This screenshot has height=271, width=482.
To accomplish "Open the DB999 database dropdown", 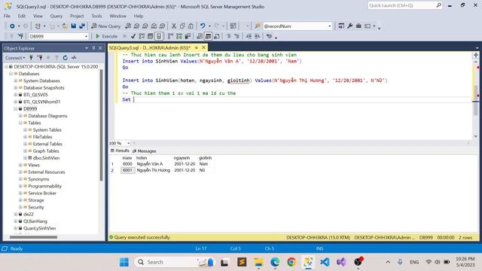I will coord(86,36).
